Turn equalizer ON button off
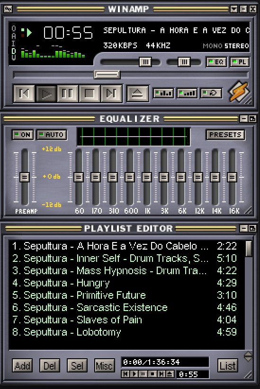 pyautogui.click(x=23, y=135)
